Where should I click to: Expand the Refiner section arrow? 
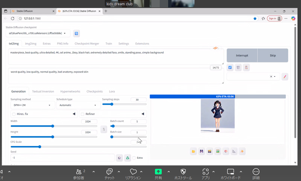pyautogui.click(x=143, y=114)
